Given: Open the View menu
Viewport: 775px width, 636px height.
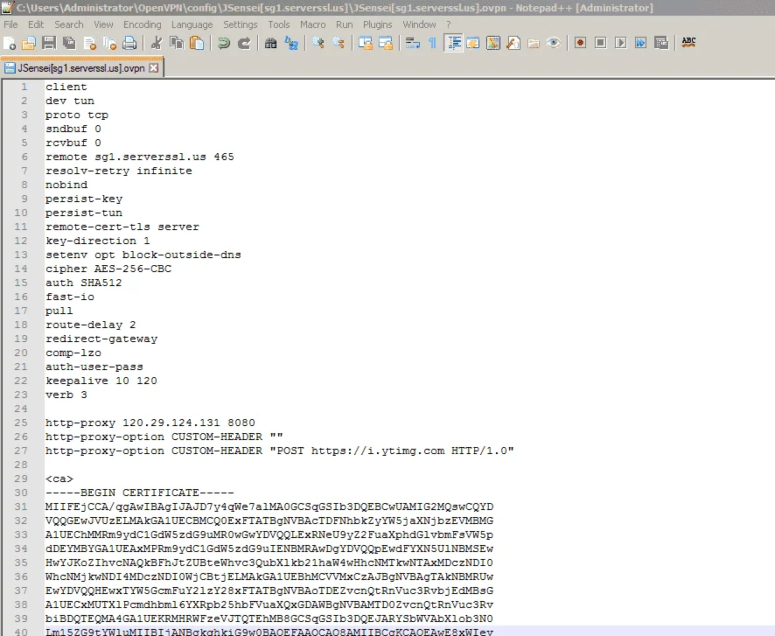Looking at the screenshot, I should [103, 24].
